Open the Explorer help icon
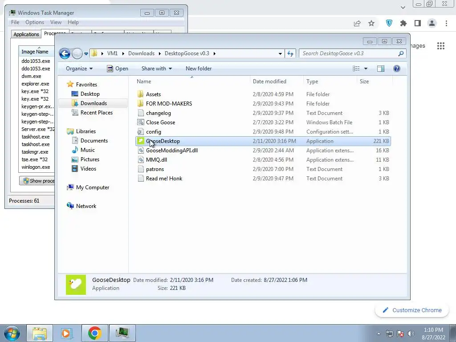 pyautogui.click(x=397, y=69)
